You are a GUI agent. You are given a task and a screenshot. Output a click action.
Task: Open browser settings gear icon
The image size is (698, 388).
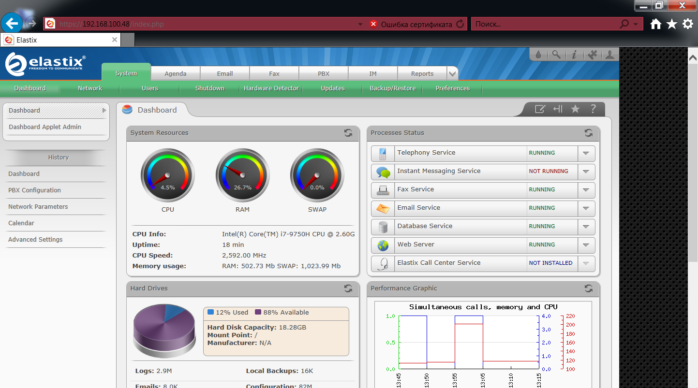687,24
